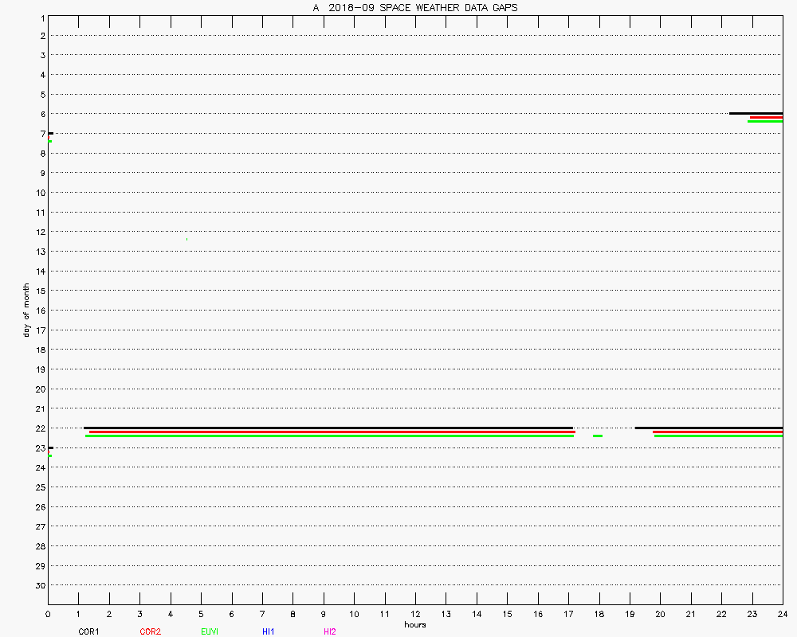
Task: Click the COR1 legend label
Action: (x=88, y=631)
